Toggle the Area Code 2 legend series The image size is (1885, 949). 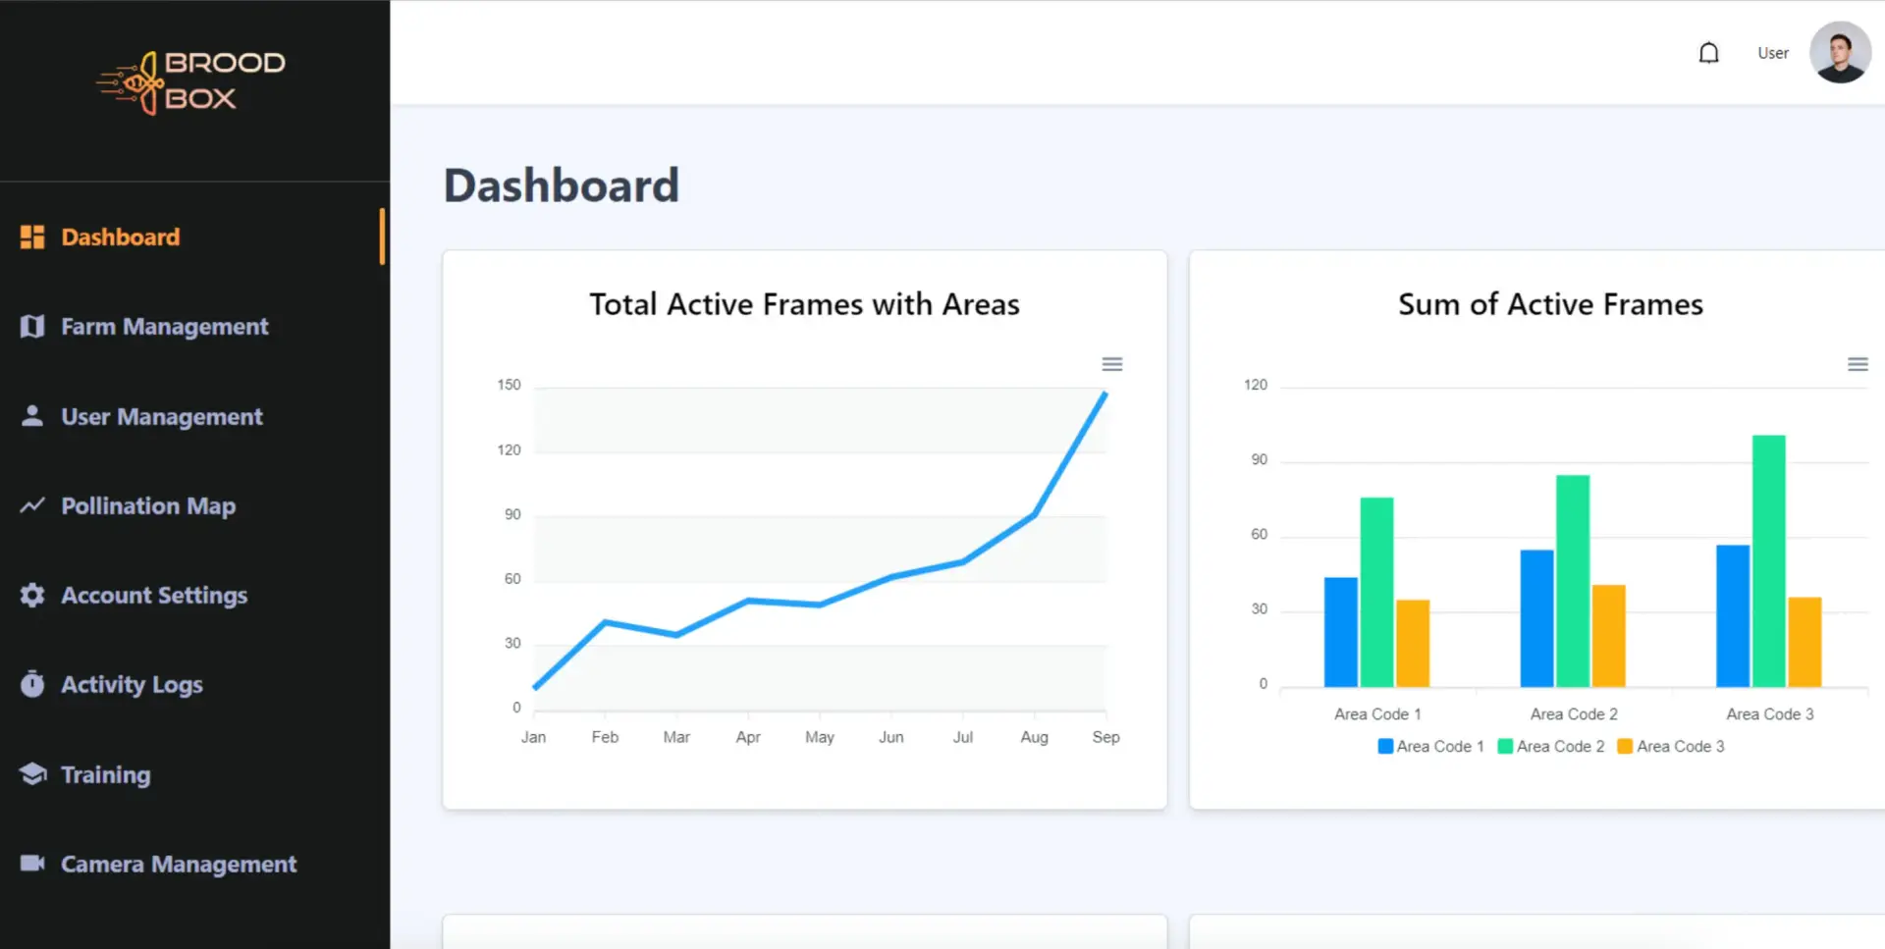pyautogui.click(x=1551, y=746)
